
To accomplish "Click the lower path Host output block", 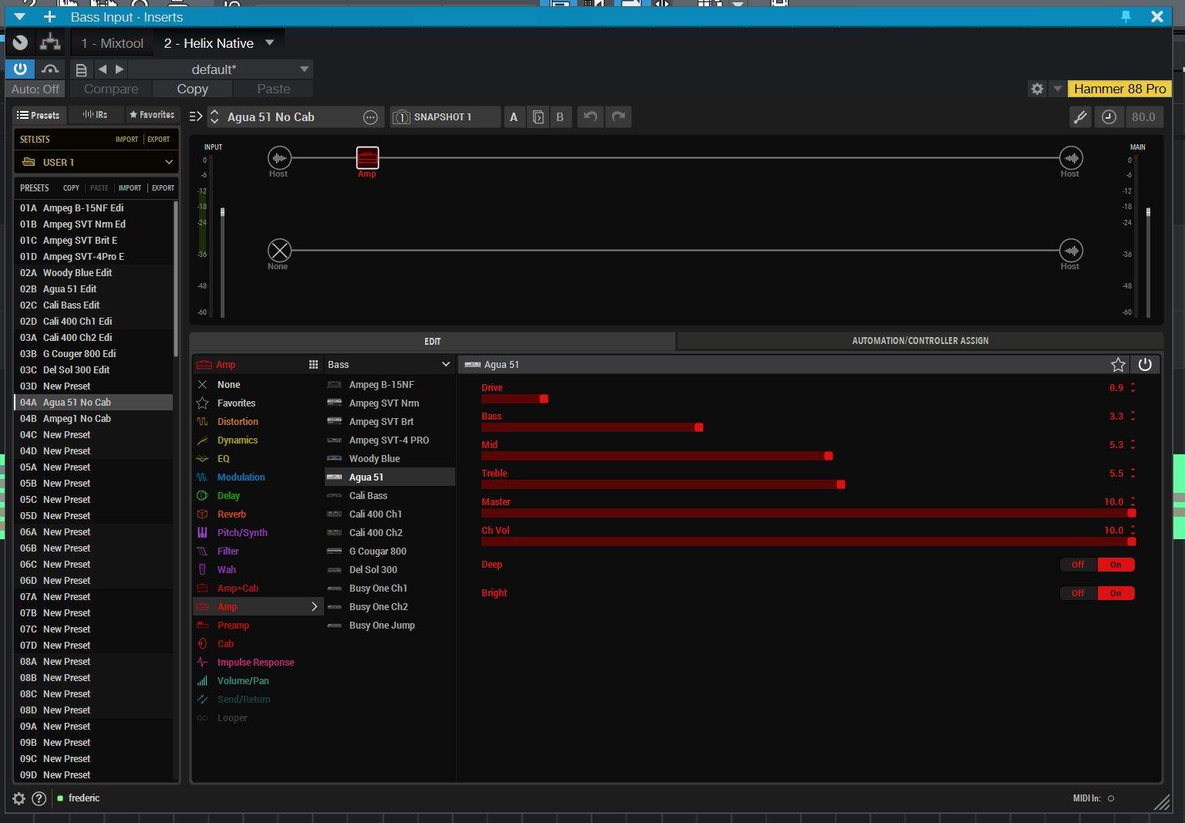I will pos(1071,250).
